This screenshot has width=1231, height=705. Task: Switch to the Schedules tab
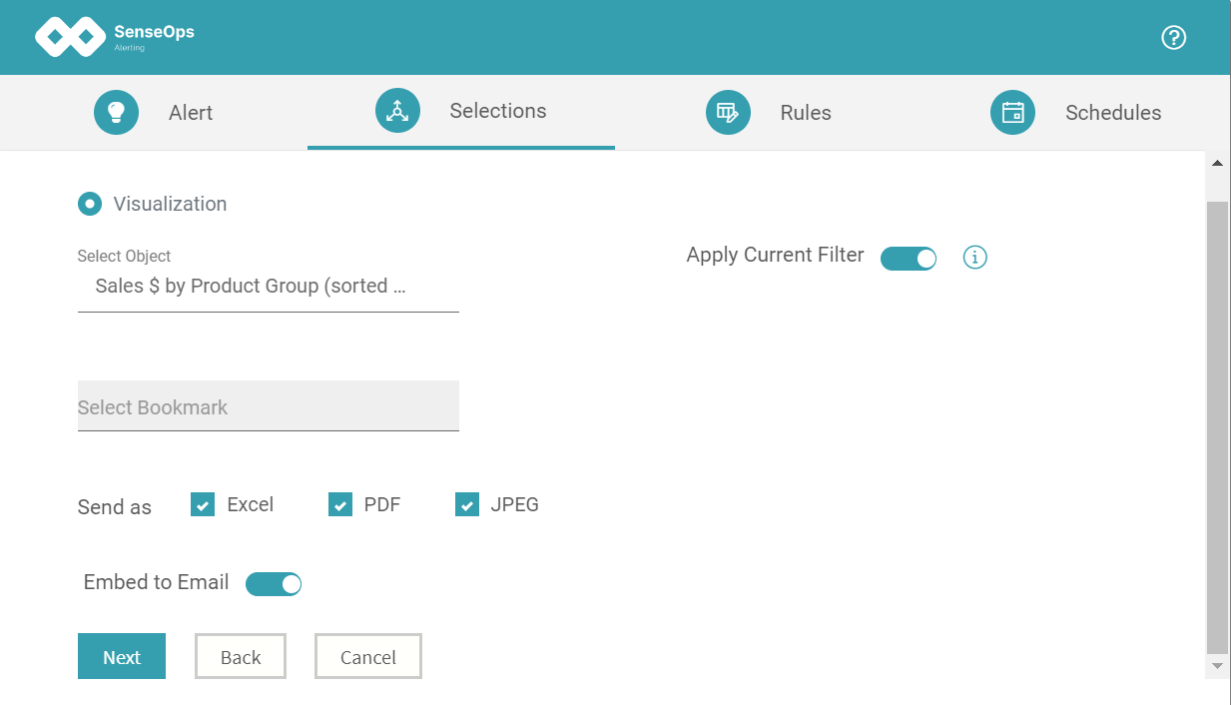(1113, 112)
